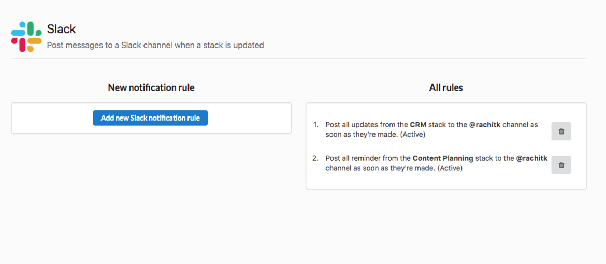Click the Slack title heading
The width and height of the screenshot is (606, 264).
62,28
